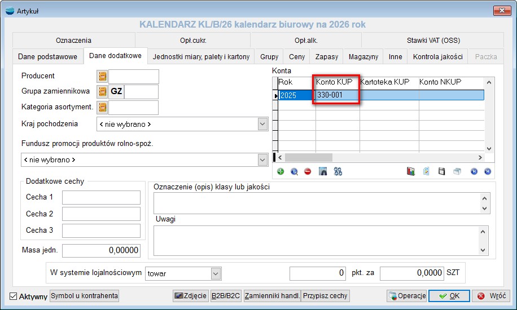Expand Fundusz promocji produktów rolno-spoż. dropdown
The height and width of the screenshot is (310, 517).
coord(262,160)
